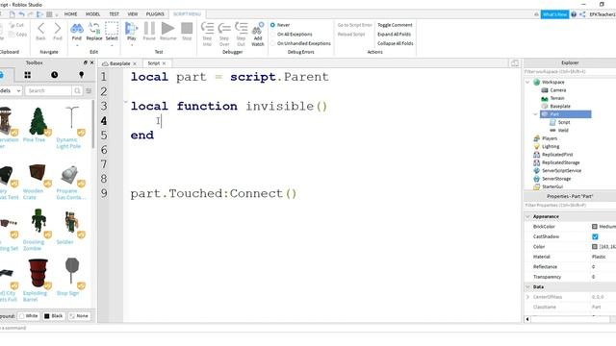Click Collapse All Folds action
This screenshot has height=346, width=616.
(396, 43)
